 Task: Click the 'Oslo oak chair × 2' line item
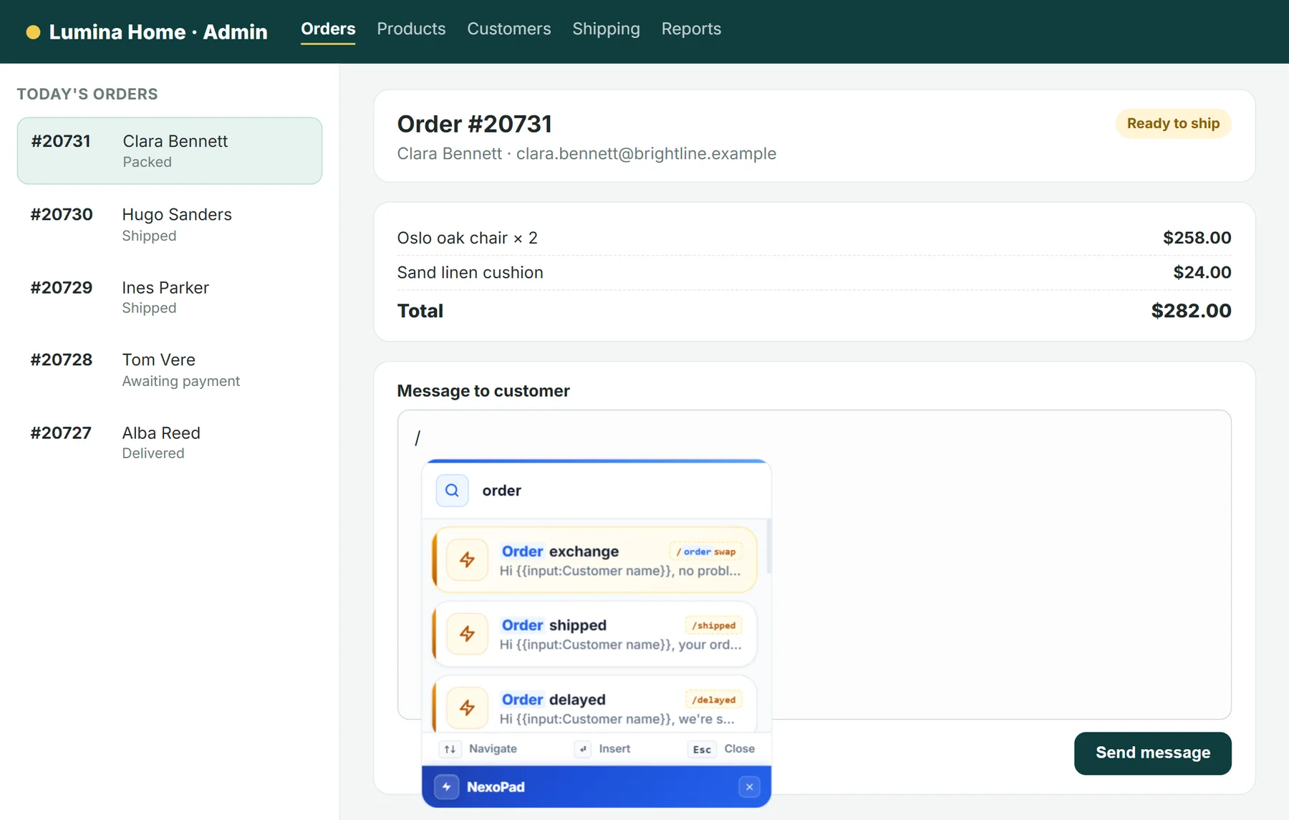467,238
